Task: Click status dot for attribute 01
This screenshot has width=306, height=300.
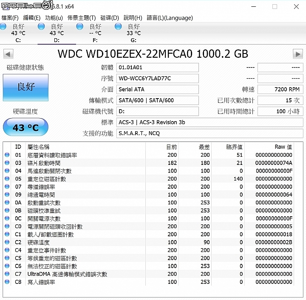Action: (x=7, y=155)
